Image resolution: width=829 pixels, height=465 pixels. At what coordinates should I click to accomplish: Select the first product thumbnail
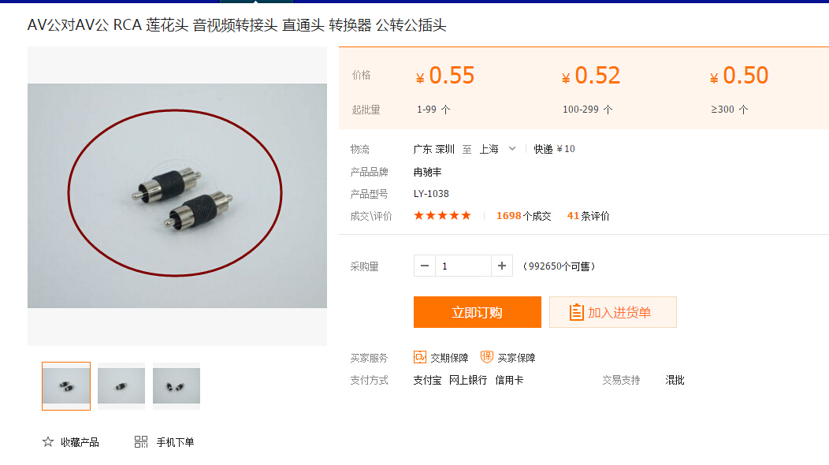[x=66, y=386]
